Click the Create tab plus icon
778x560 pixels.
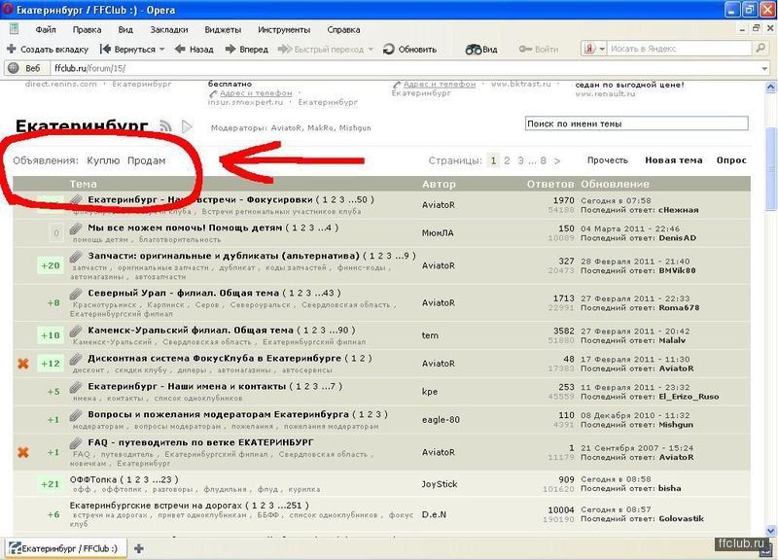click(12, 49)
